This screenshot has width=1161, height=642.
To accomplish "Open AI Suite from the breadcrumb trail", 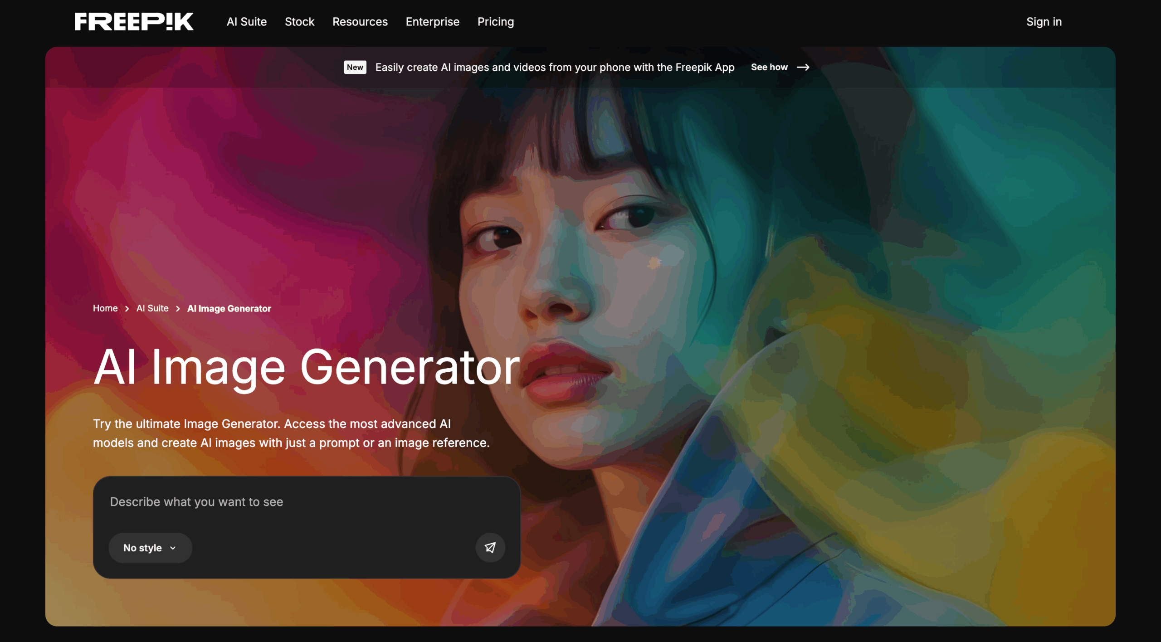I will click(152, 308).
